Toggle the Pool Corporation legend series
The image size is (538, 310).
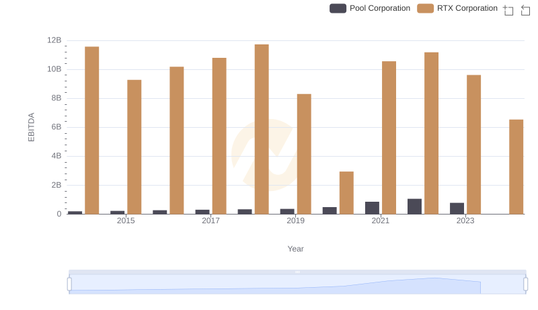370,8
